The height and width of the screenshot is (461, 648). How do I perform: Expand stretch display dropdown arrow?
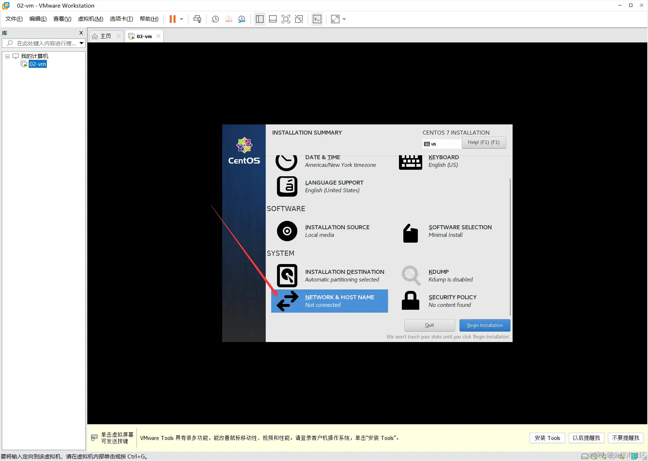pos(344,19)
